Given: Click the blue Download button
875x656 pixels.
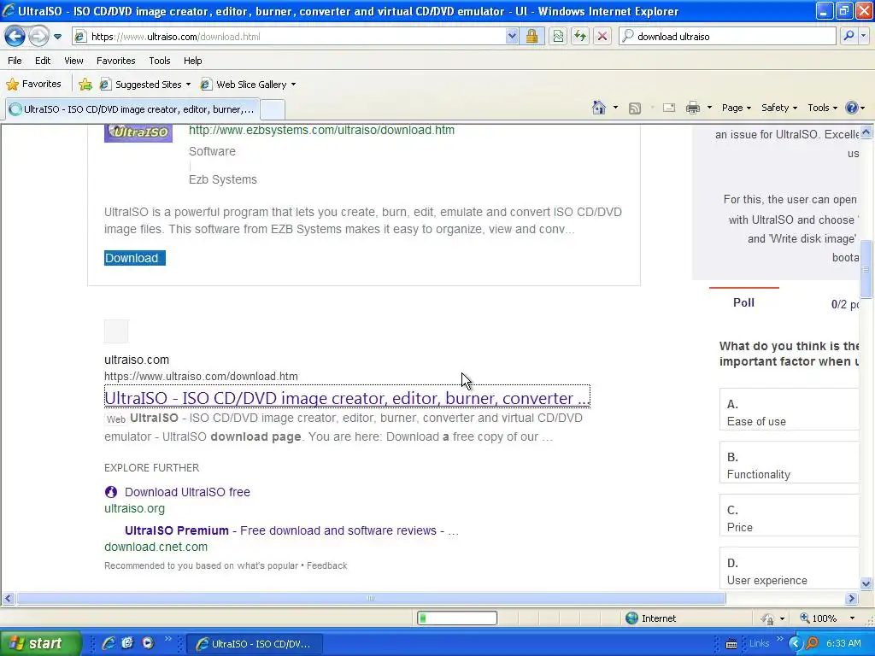Looking at the screenshot, I should 134,258.
